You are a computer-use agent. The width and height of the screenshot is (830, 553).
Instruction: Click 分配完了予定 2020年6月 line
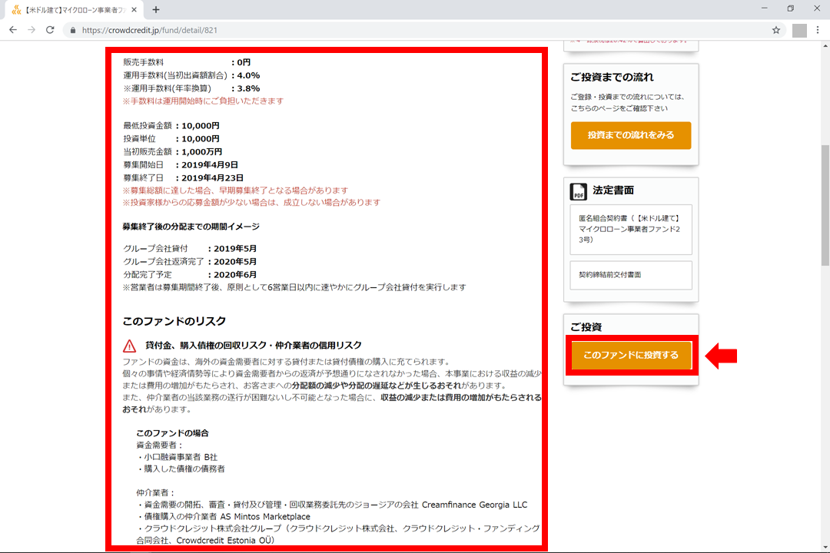pyautogui.click(x=190, y=275)
